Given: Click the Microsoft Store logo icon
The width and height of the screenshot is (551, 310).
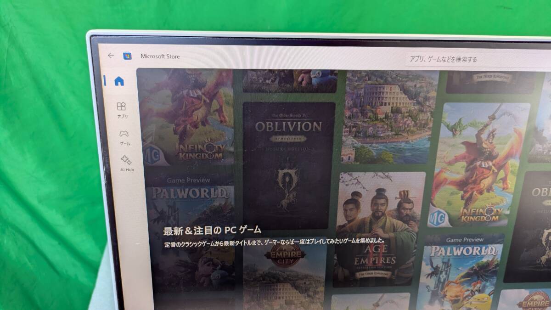Looking at the screenshot, I should tap(128, 56).
